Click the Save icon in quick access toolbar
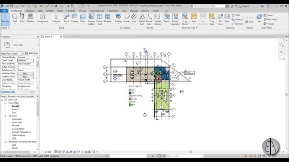 (x=12, y=6)
